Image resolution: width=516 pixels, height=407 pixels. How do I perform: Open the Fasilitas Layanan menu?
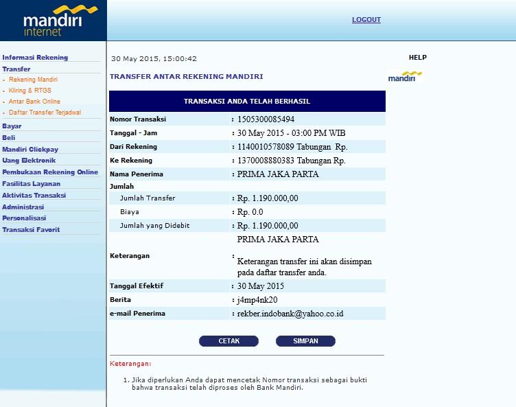coord(31,184)
